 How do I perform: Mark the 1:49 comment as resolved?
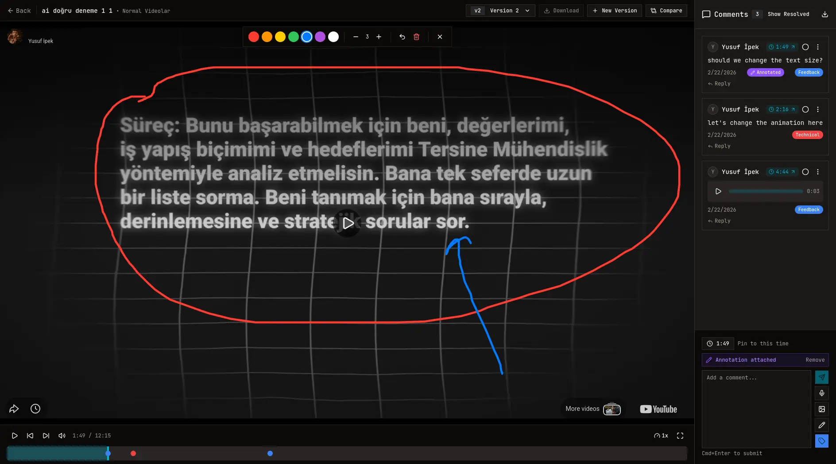tap(805, 47)
